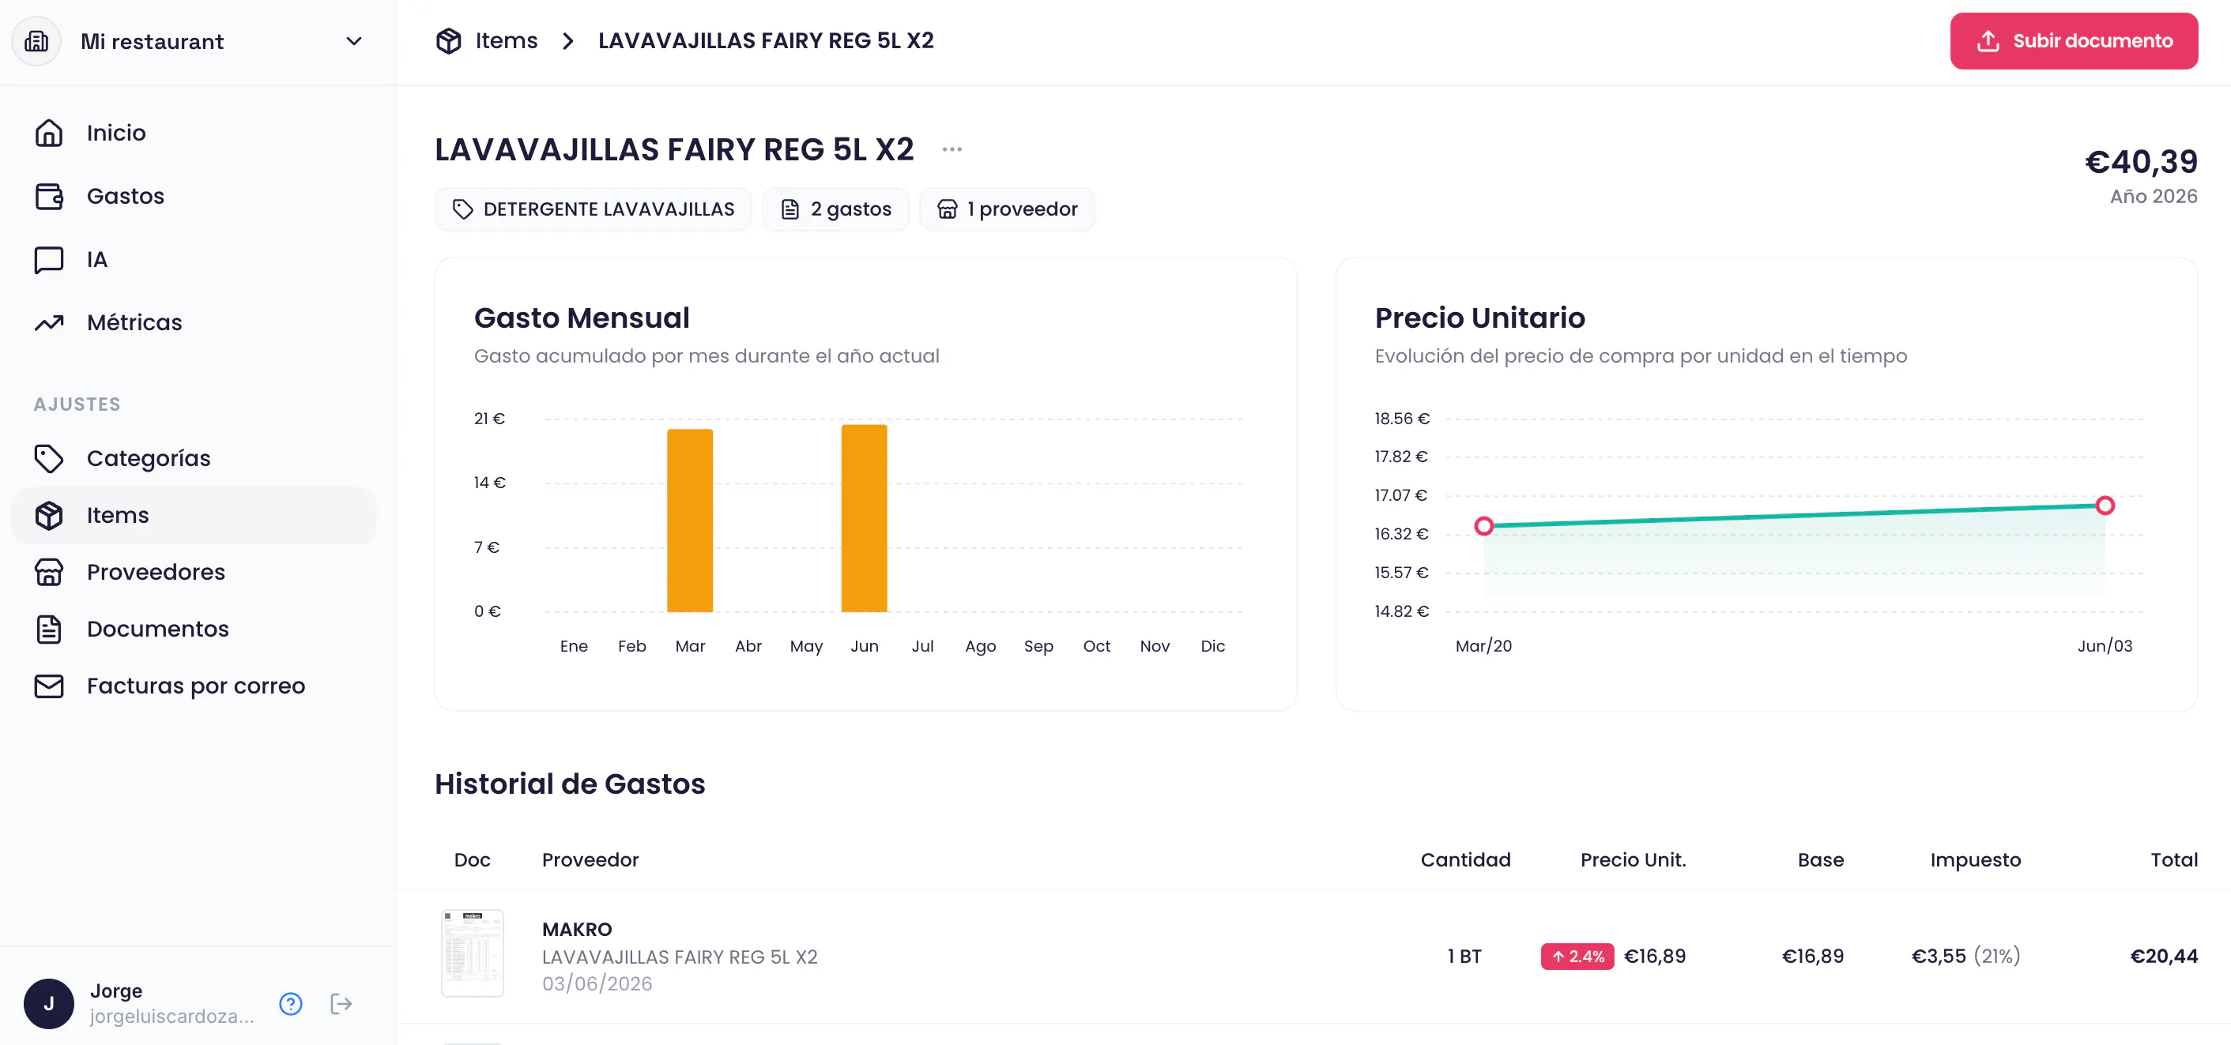Click the Precio Unit. column header

(1633, 859)
